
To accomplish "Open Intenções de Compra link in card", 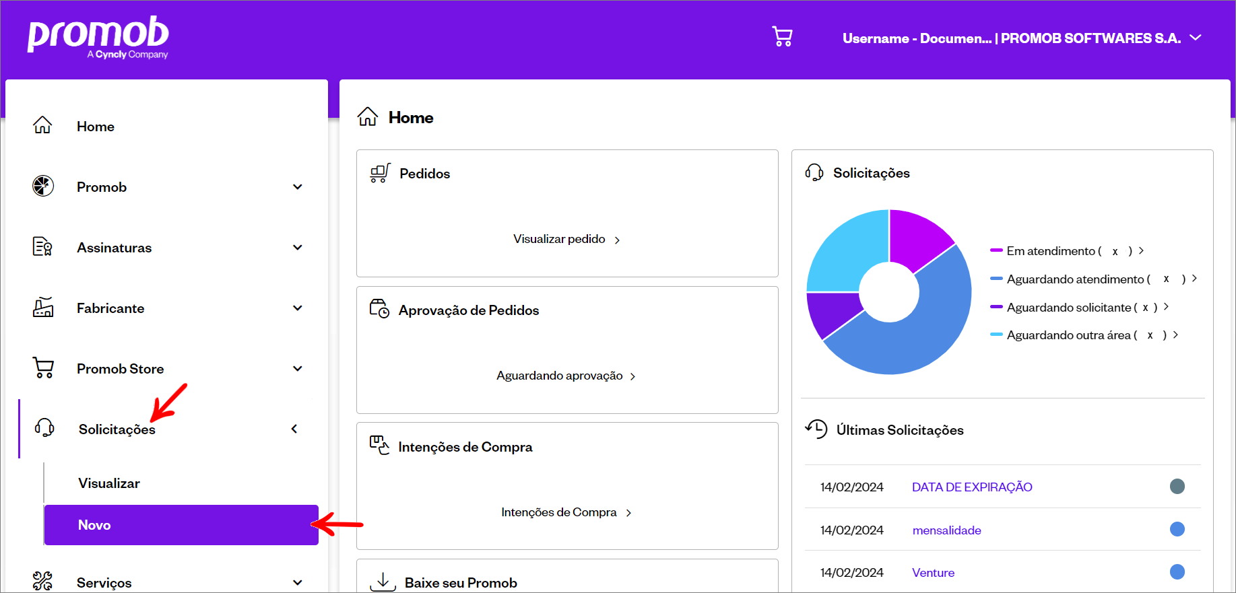I will (566, 512).
